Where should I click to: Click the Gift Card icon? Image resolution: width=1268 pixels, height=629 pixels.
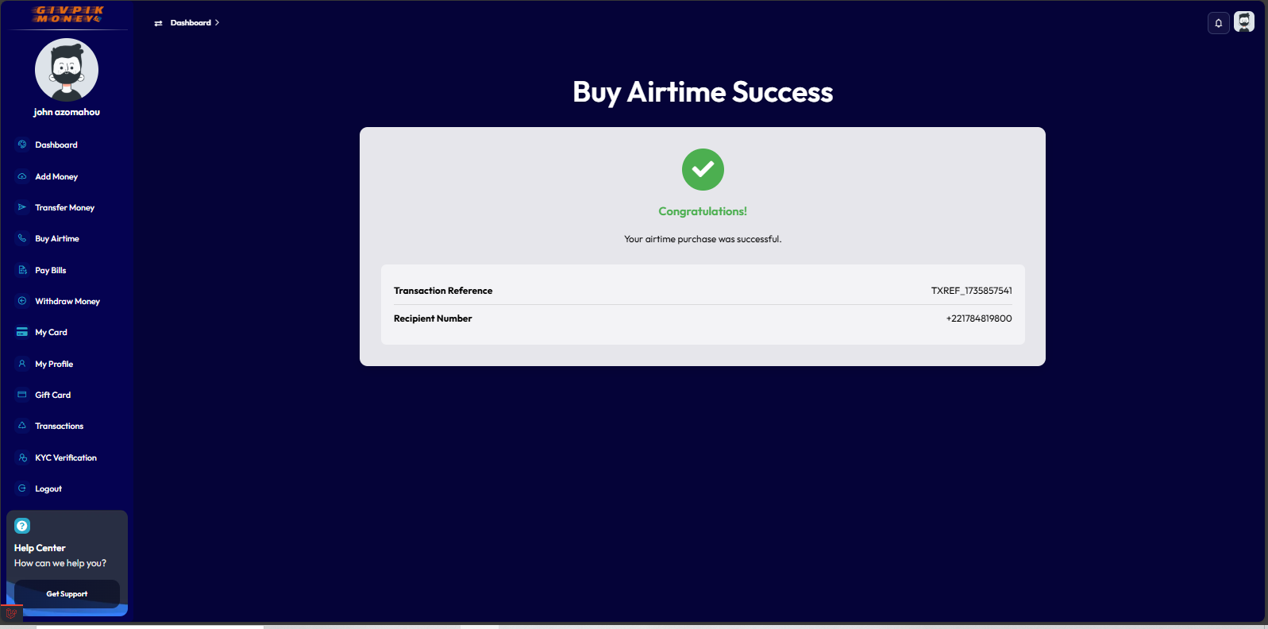click(22, 395)
